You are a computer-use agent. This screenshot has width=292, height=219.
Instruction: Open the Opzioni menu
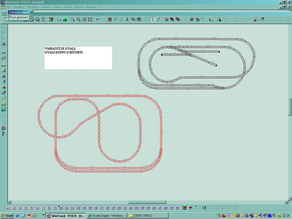point(79,7)
